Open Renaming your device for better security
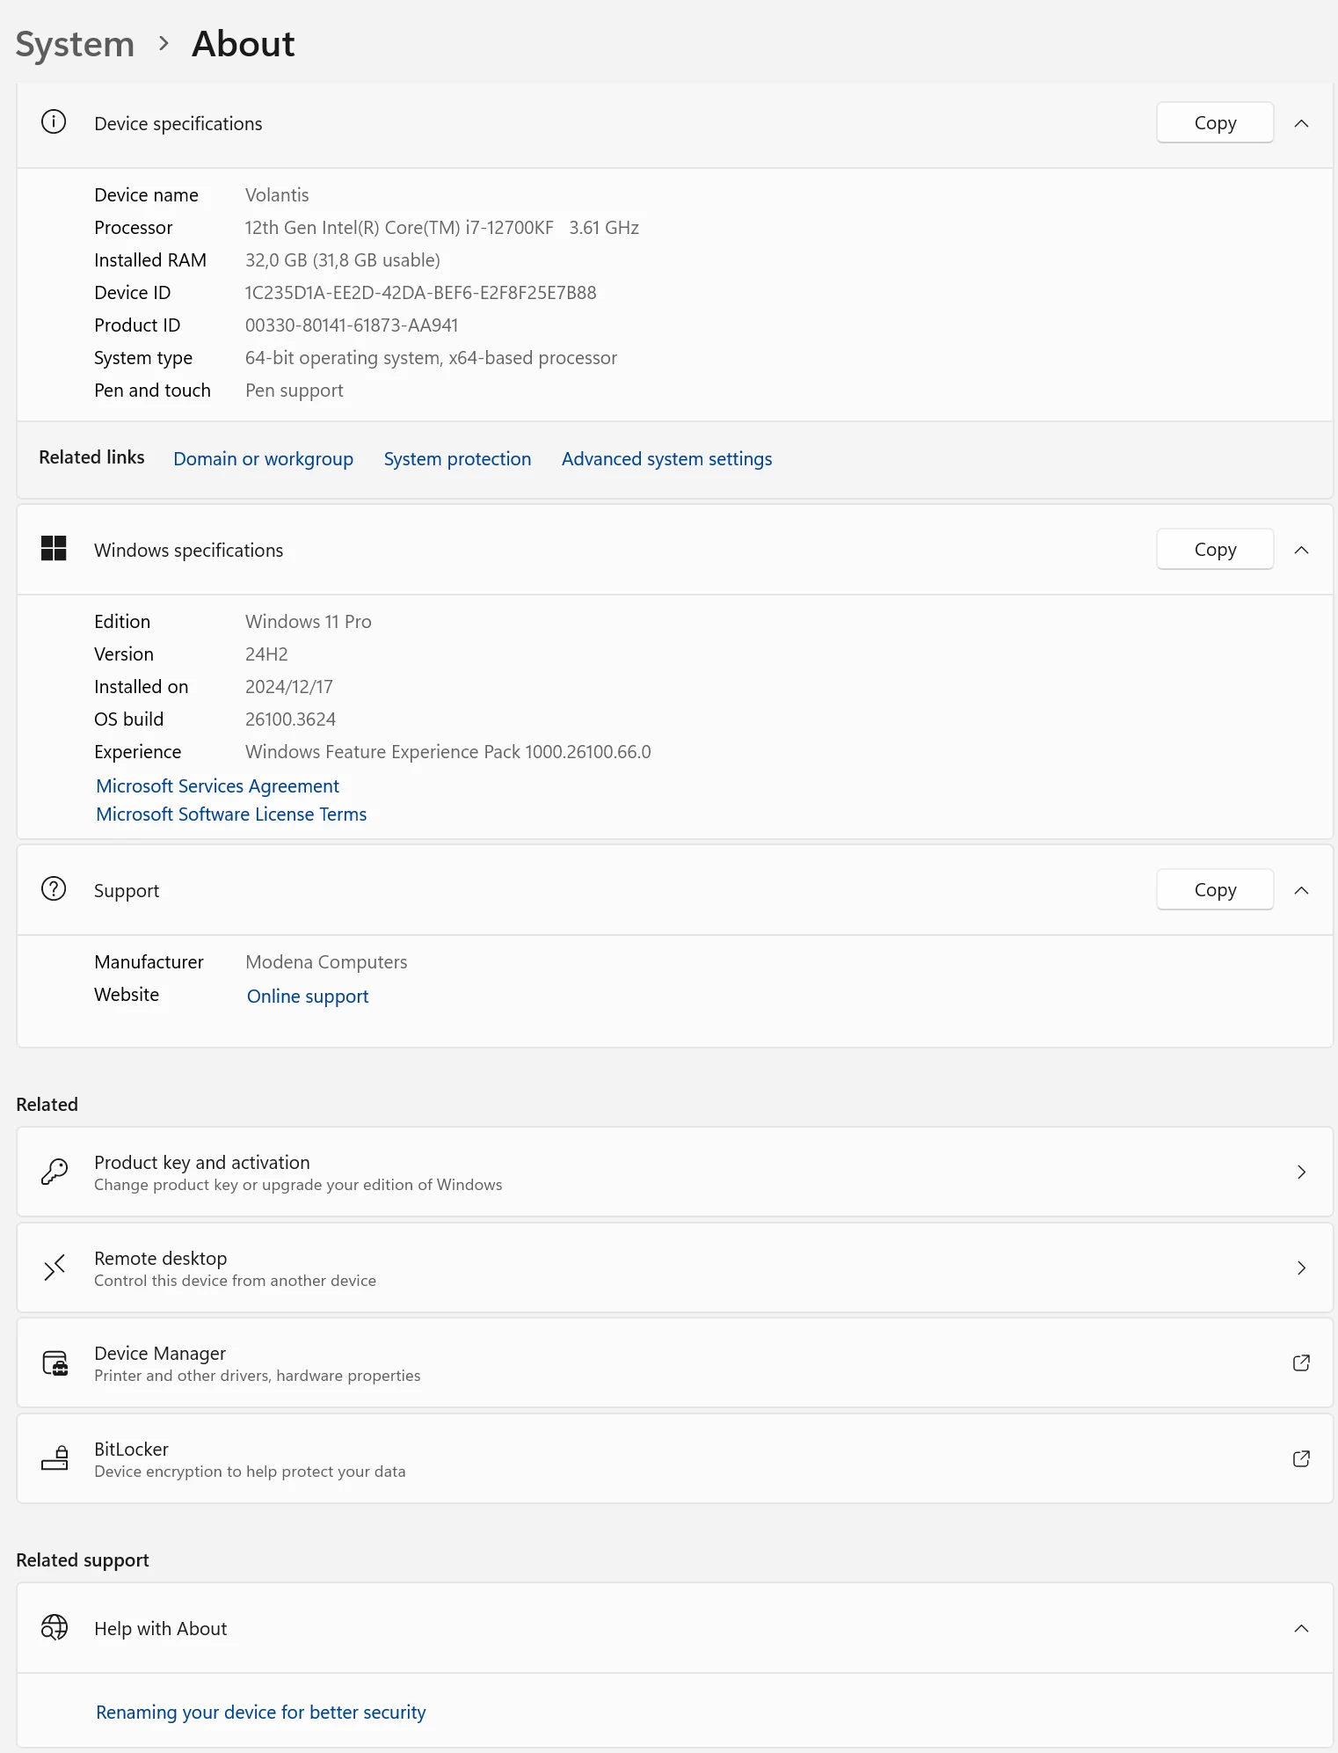 pos(260,1713)
